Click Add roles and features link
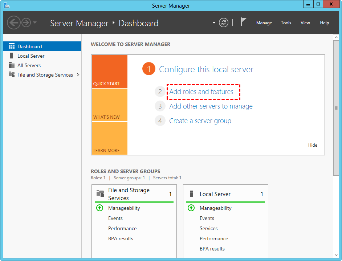Image resolution: width=342 pixels, height=261 pixels. 201,92
